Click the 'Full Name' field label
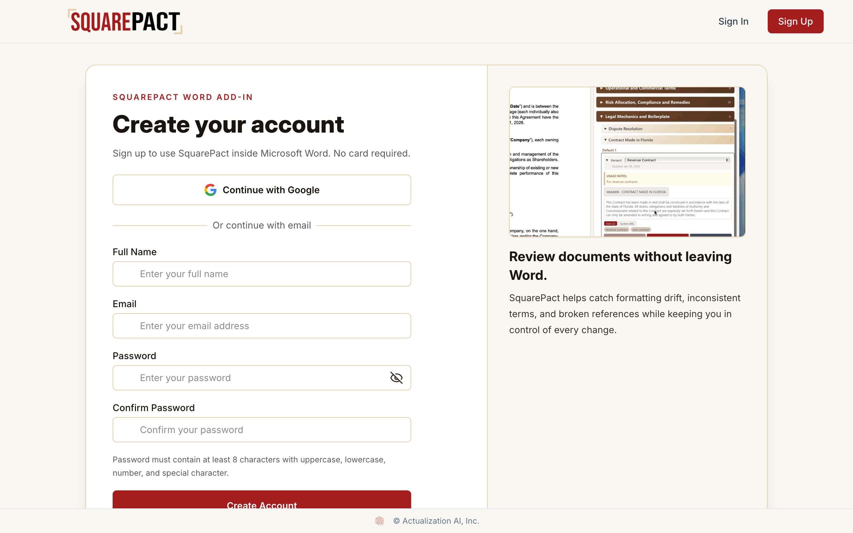 134,252
